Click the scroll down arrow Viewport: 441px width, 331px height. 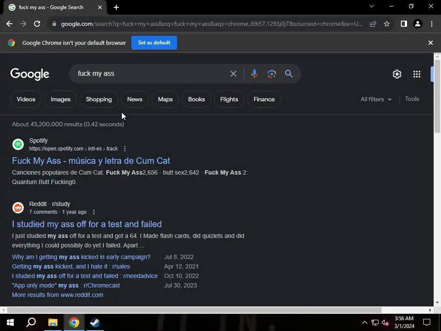pos(437,303)
